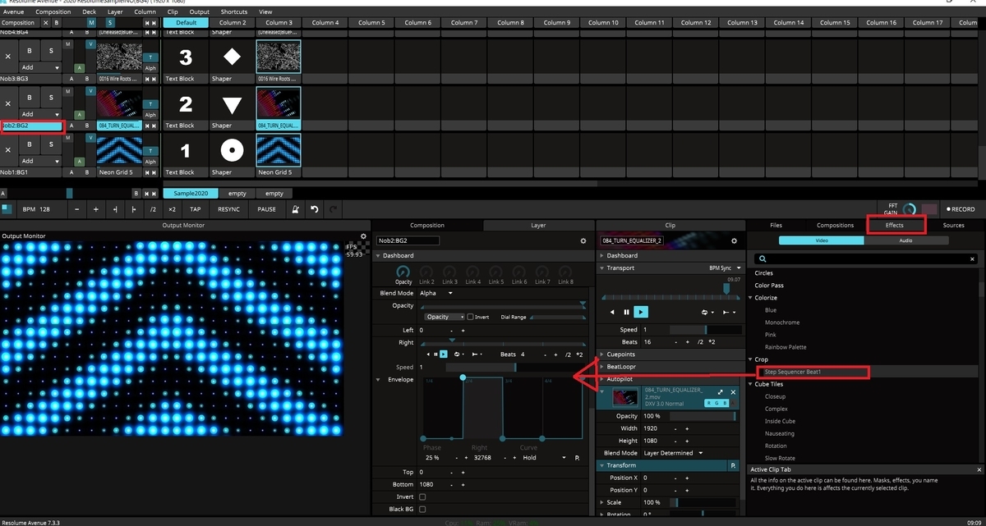Viewport: 986px width, 526px height.
Task: Nudge BPM backward with the left nudge icon
Action: tap(115, 209)
